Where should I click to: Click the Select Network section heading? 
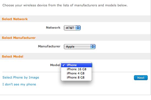point(15,19)
